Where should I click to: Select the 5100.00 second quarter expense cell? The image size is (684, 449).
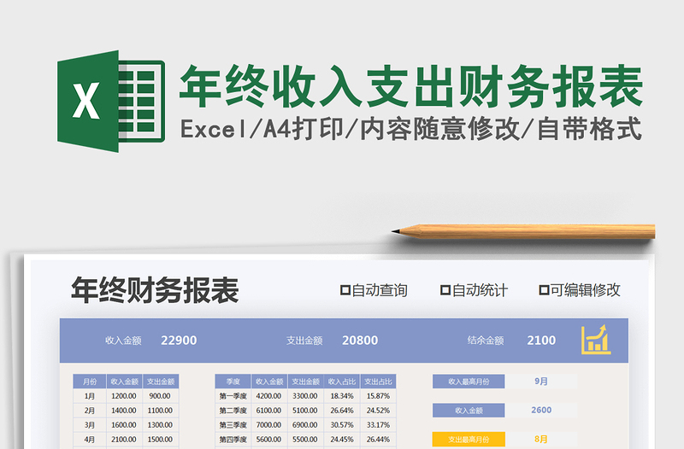[x=305, y=411]
